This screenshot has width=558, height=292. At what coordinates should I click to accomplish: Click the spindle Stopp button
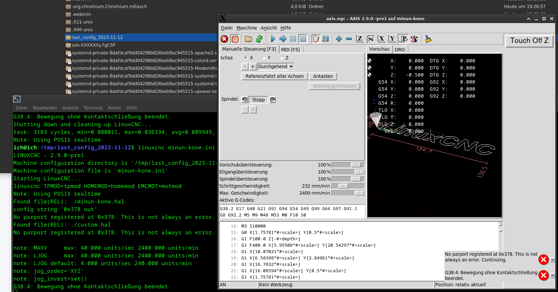(258, 100)
